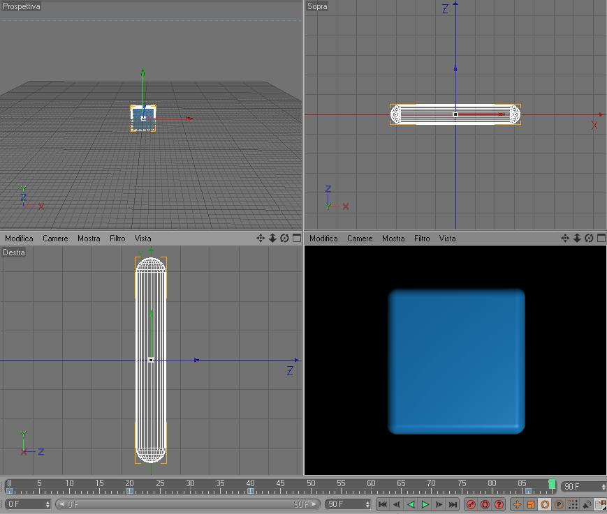607x514 pixels.
Task: Open Modifica menu in right viewport bar
Action: click(x=323, y=239)
